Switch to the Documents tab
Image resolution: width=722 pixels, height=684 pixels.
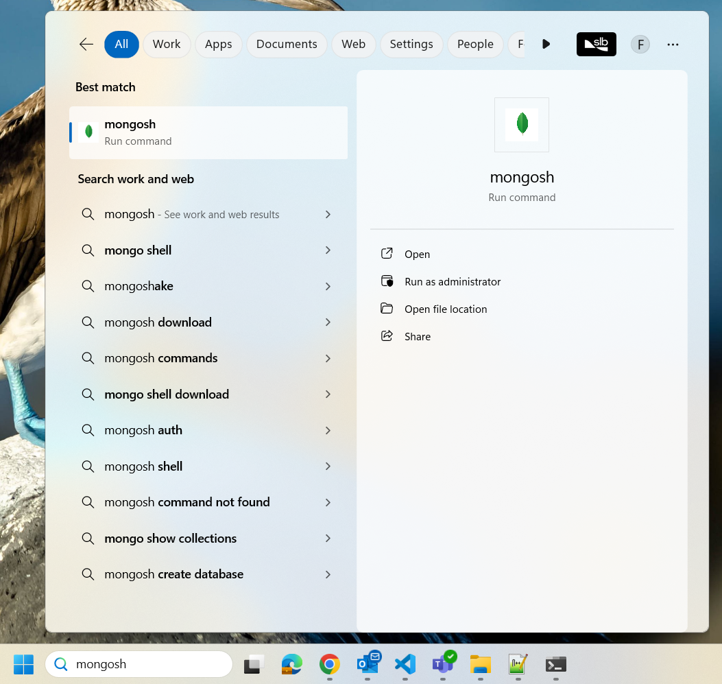tap(287, 44)
